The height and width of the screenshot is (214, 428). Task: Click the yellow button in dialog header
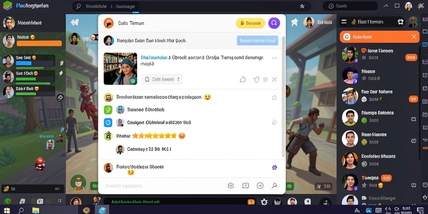(x=250, y=23)
